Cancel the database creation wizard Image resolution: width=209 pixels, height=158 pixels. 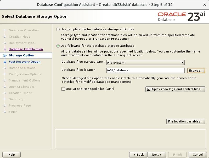(198, 155)
